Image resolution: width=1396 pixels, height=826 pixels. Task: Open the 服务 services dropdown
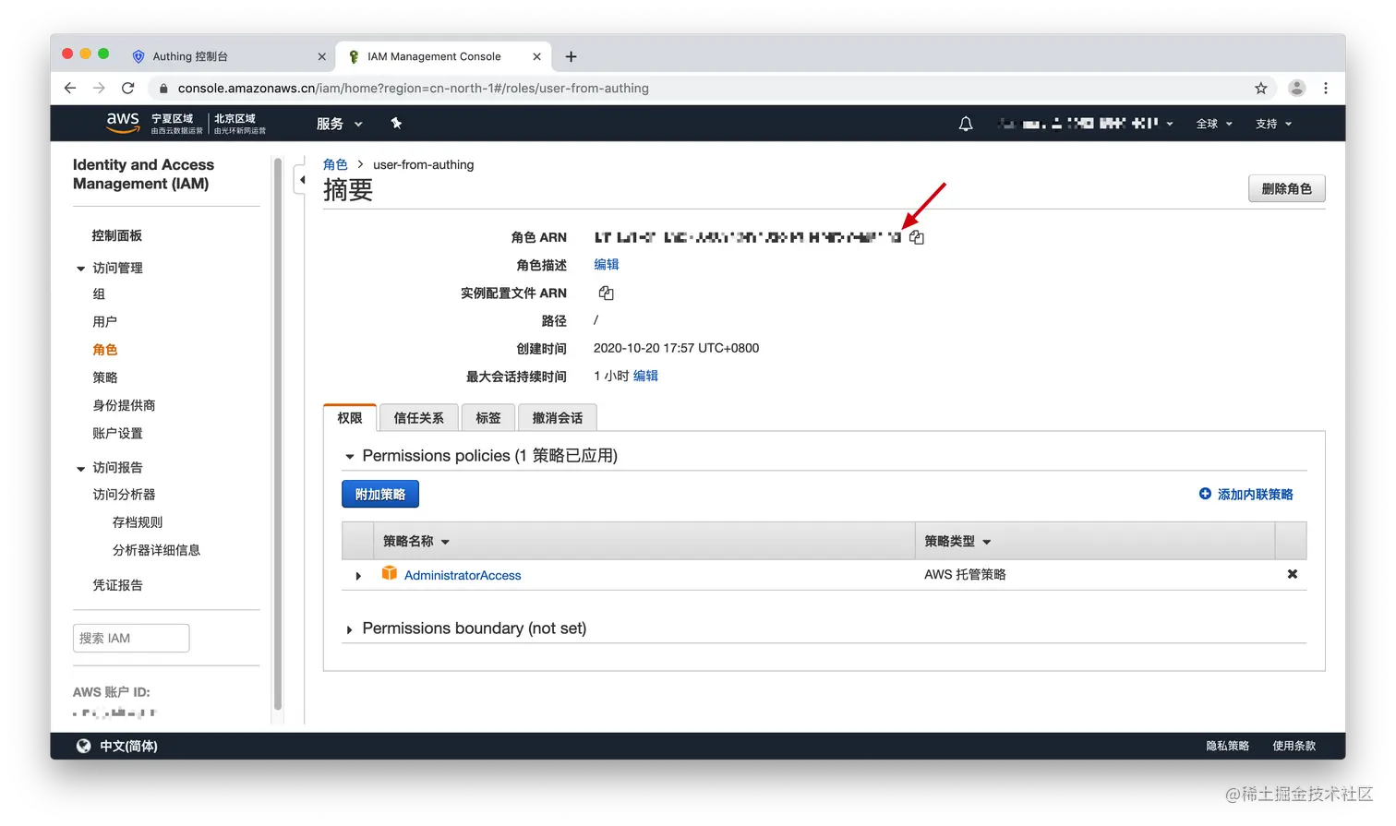[x=339, y=124]
